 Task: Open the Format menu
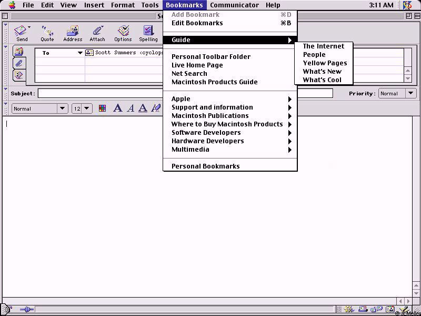(x=123, y=5)
